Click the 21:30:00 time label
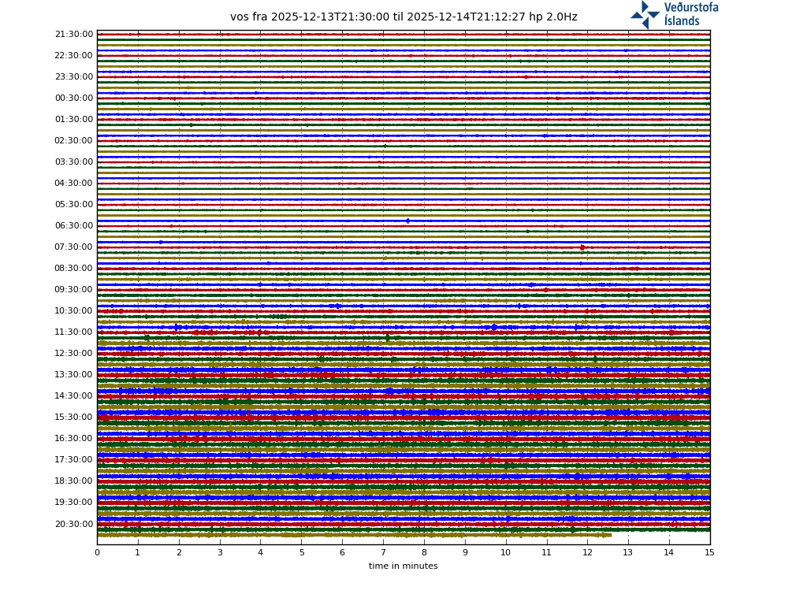The image size is (807, 605). coord(74,35)
